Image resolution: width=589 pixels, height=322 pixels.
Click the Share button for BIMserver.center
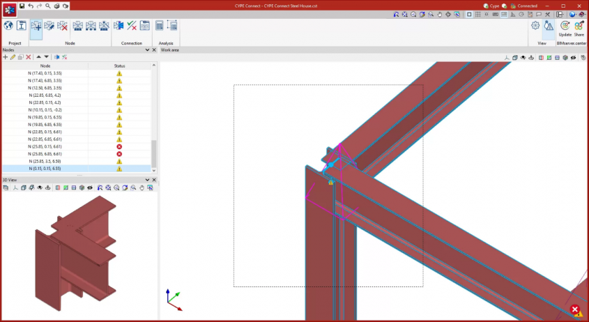click(x=579, y=29)
